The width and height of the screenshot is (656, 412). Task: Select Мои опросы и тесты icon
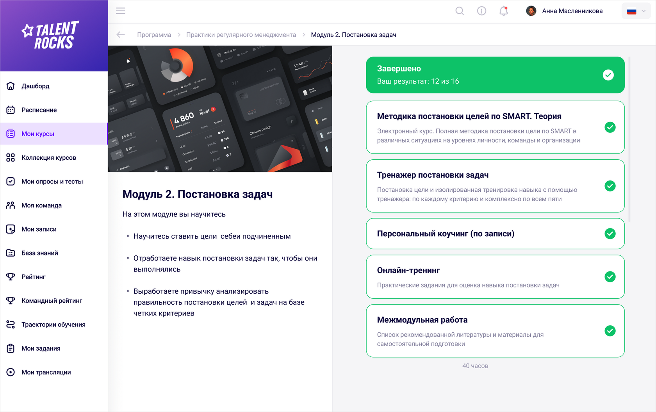point(10,181)
